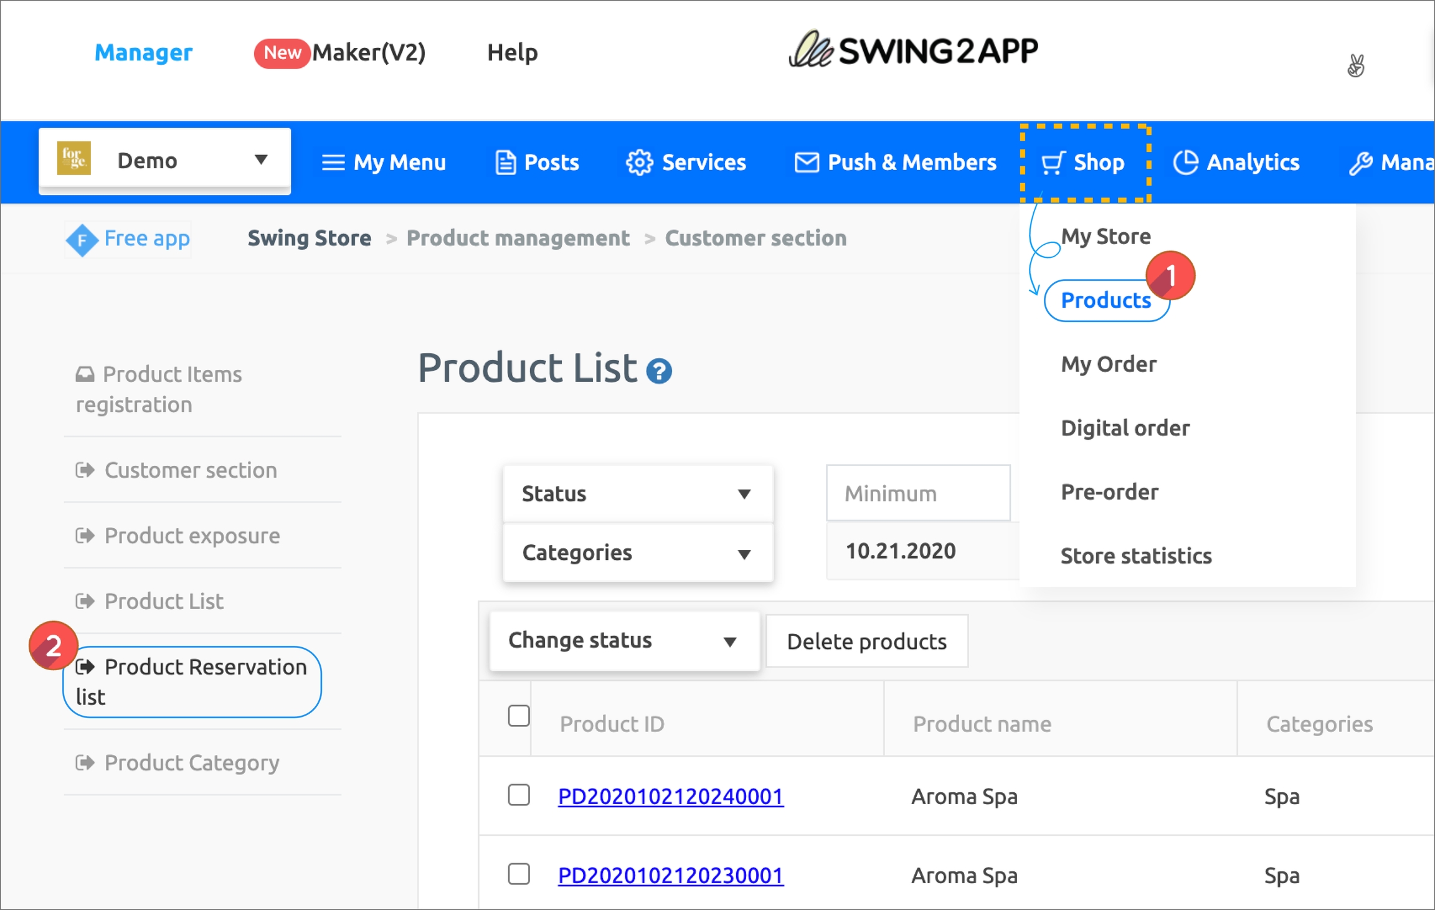
Task: Open the Status dropdown filter
Action: (x=638, y=494)
